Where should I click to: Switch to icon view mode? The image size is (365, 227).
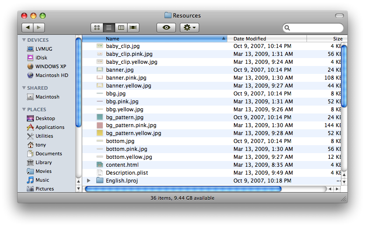(97, 28)
